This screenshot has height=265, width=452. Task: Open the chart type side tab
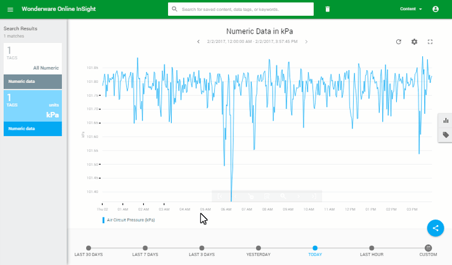pyautogui.click(x=446, y=120)
